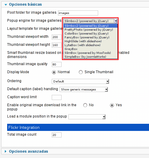Select HighSlide (with slideshow) option

click(x=83, y=41)
